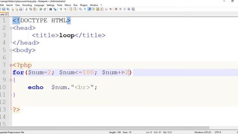The height and width of the screenshot is (134, 238).
Task: Open Find with the binoculars icon
Action: (51, 9)
